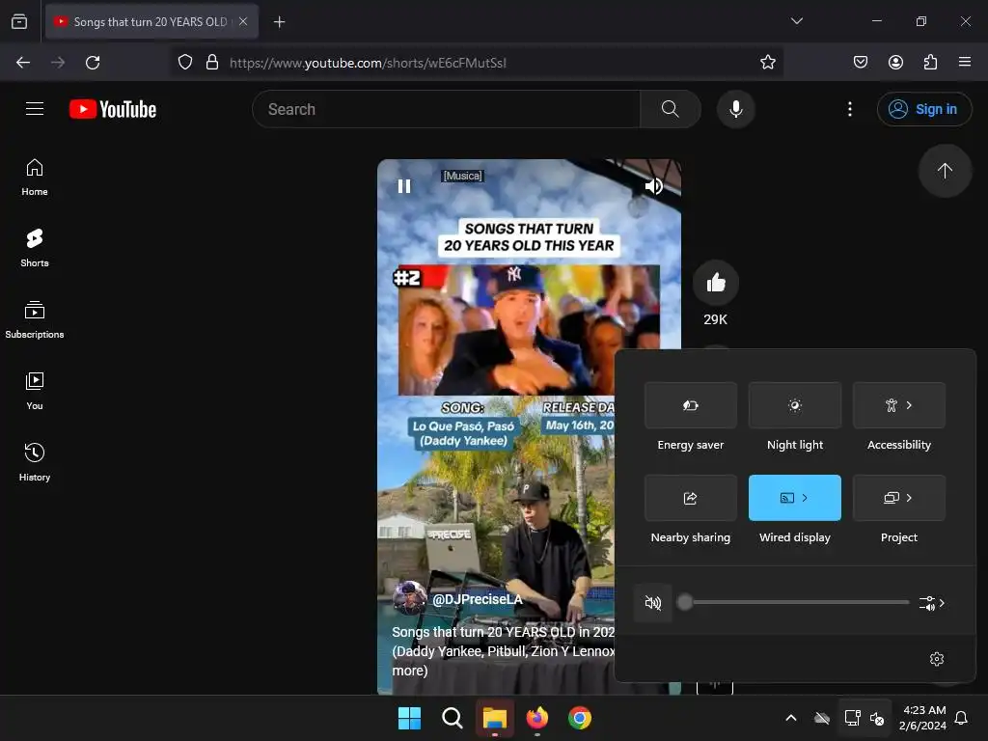Open a new tab with the plus
This screenshot has height=741, width=988.
pyautogui.click(x=279, y=22)
